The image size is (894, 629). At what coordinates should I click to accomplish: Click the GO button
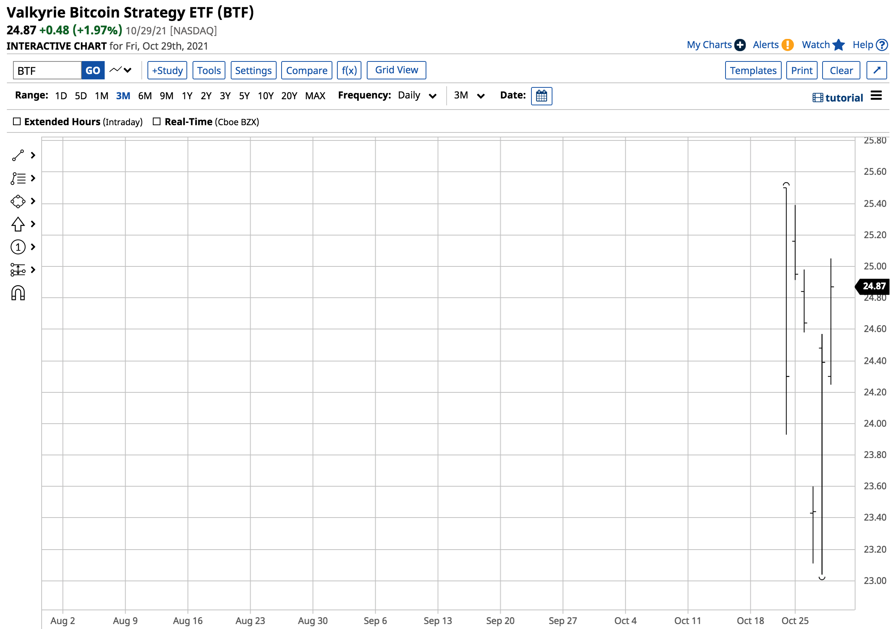pos(93,70)
